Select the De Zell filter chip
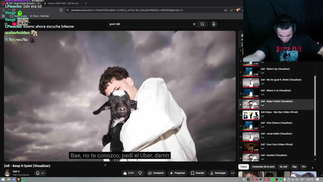 (283, 167)
